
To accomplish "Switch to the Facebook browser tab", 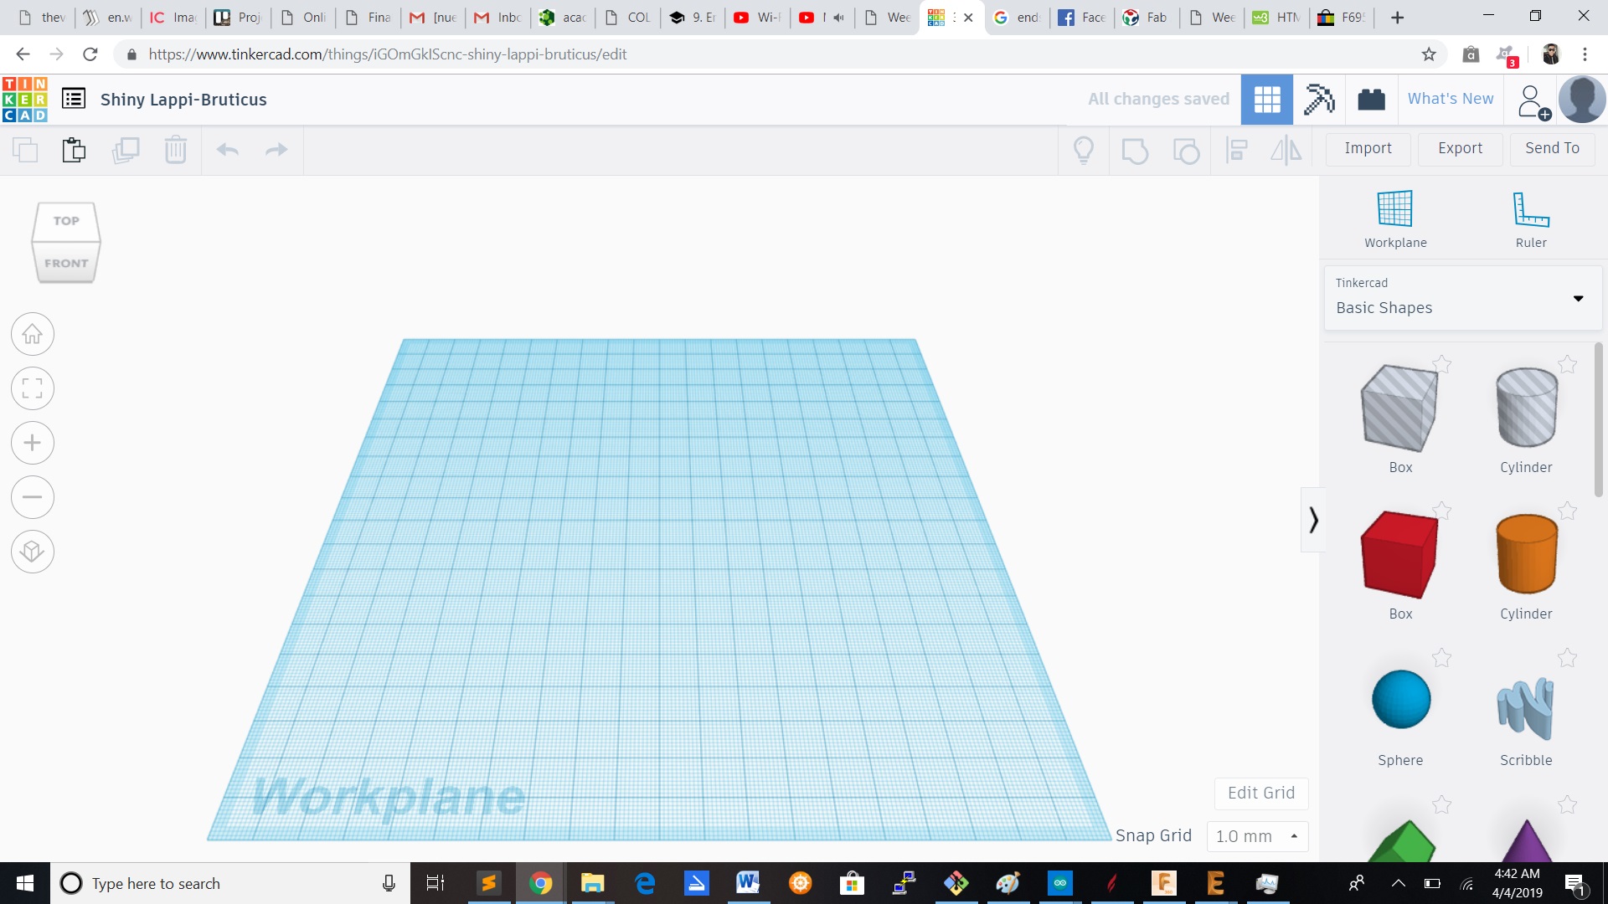I will point(1082,18).
